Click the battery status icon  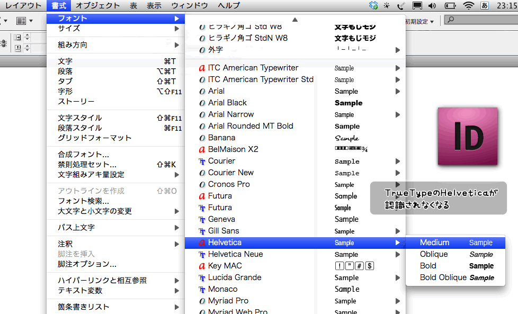(x=450, y=6)
